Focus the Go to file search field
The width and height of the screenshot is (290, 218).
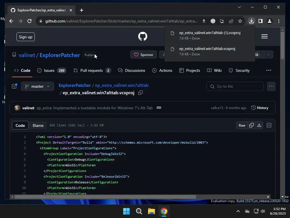click(235, 86)
